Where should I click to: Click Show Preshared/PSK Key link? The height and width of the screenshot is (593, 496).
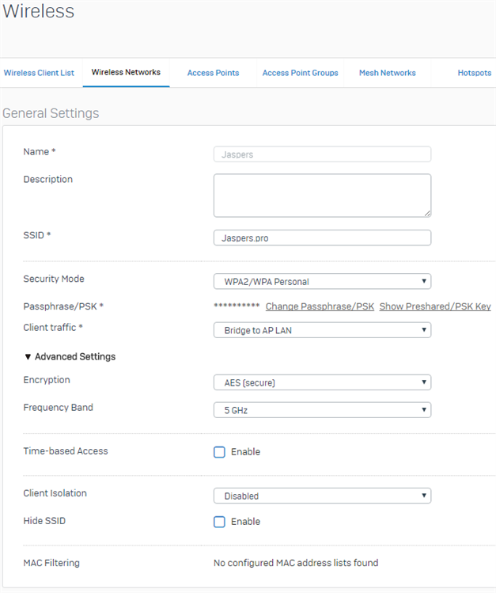pos(435,306)
